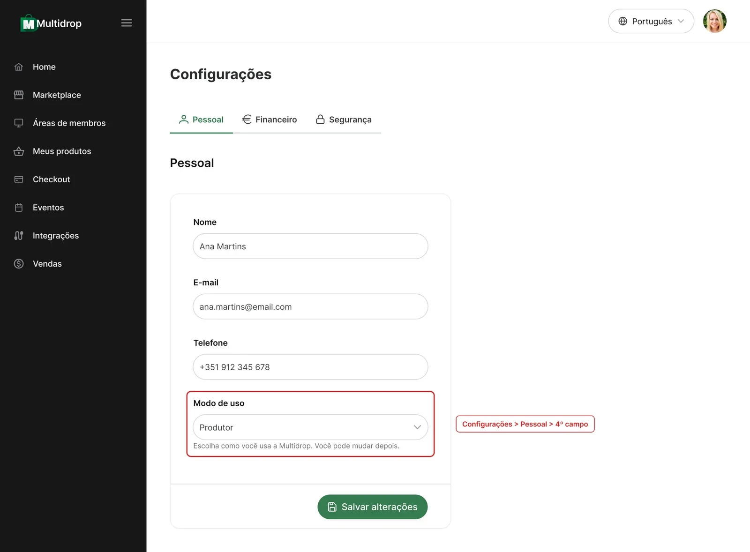750x552 pixels.
Task: Open the user avatar profile menu
Action: pos(715,21)
